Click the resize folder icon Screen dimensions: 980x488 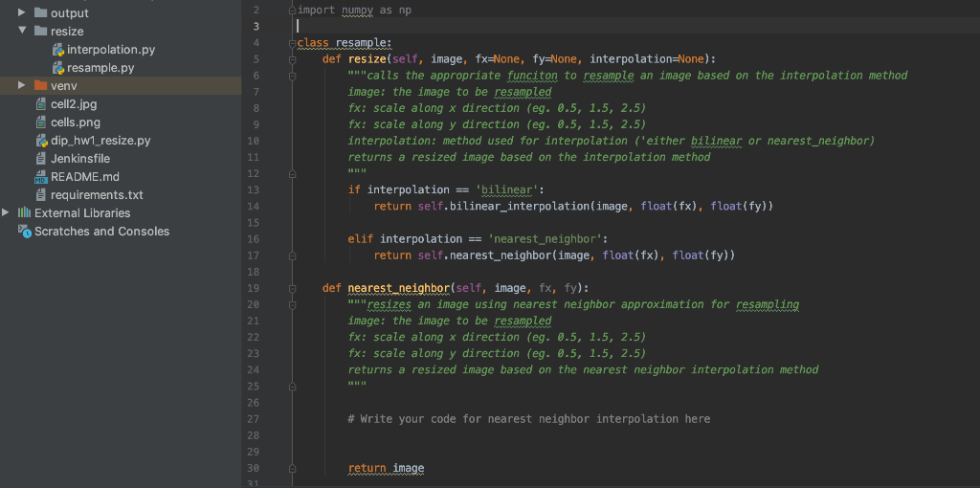pos(40,31)
